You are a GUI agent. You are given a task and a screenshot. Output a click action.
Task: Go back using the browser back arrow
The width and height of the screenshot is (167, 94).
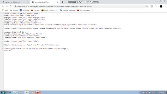[3, 6]
